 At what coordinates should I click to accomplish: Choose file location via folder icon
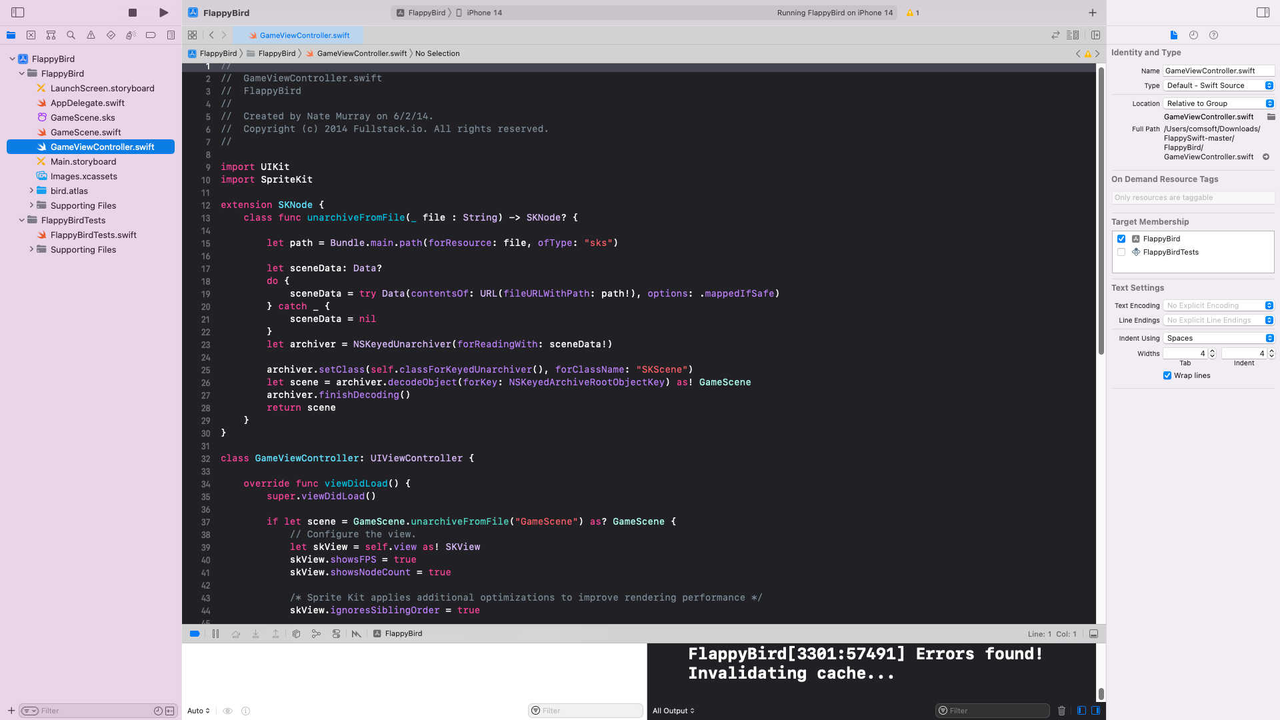(x=1271, y=117)
